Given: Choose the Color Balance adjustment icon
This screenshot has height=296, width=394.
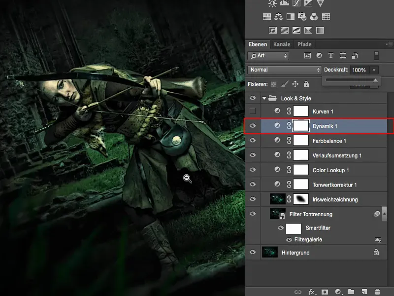Looking at the screenshot, I should click(x=278, y=16).
